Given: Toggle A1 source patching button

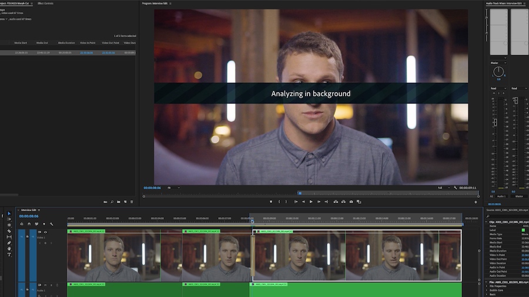Looking at the screenshot, I should coord(22,289).
